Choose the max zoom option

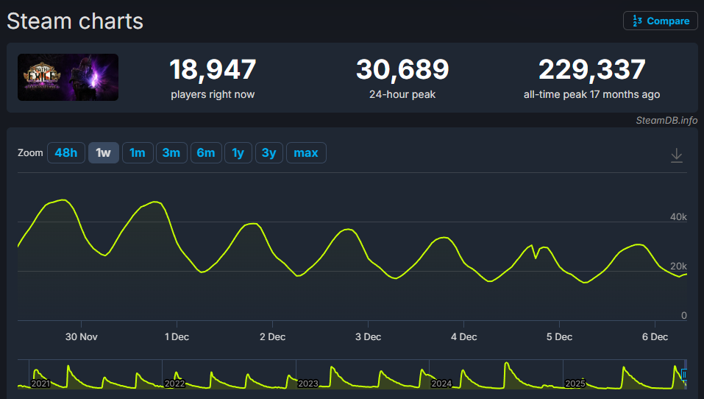coord(306,153)
